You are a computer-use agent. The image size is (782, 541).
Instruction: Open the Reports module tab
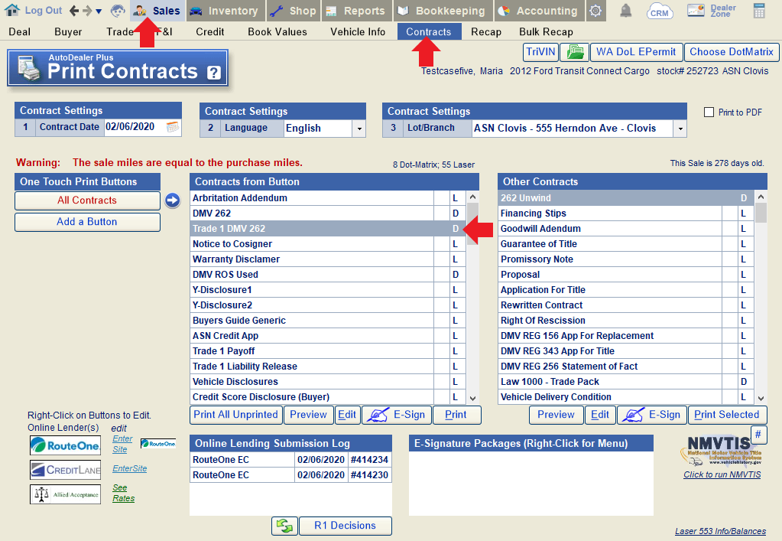tap(356, 11)
